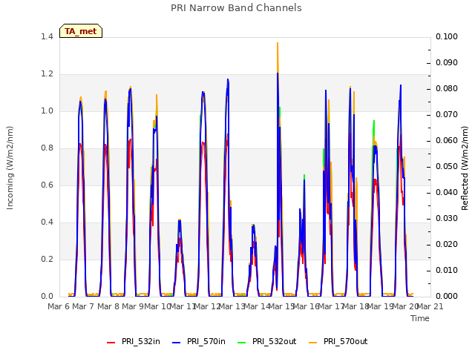This screenshot has width=475, height=356.
Task: Click the 0.8 left axis value
Action: coord(47,148)
